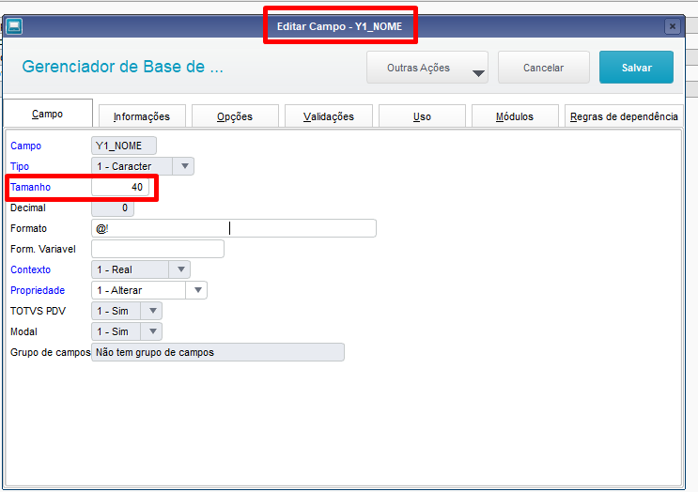The height and width of the screenshot is (492, 698).
Task: Save changes with the Salvar button
Action: (636, 68)
